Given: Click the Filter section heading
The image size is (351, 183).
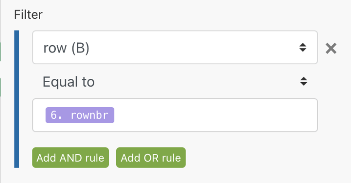Looking at the screenshot, I should tap(28, 15).
